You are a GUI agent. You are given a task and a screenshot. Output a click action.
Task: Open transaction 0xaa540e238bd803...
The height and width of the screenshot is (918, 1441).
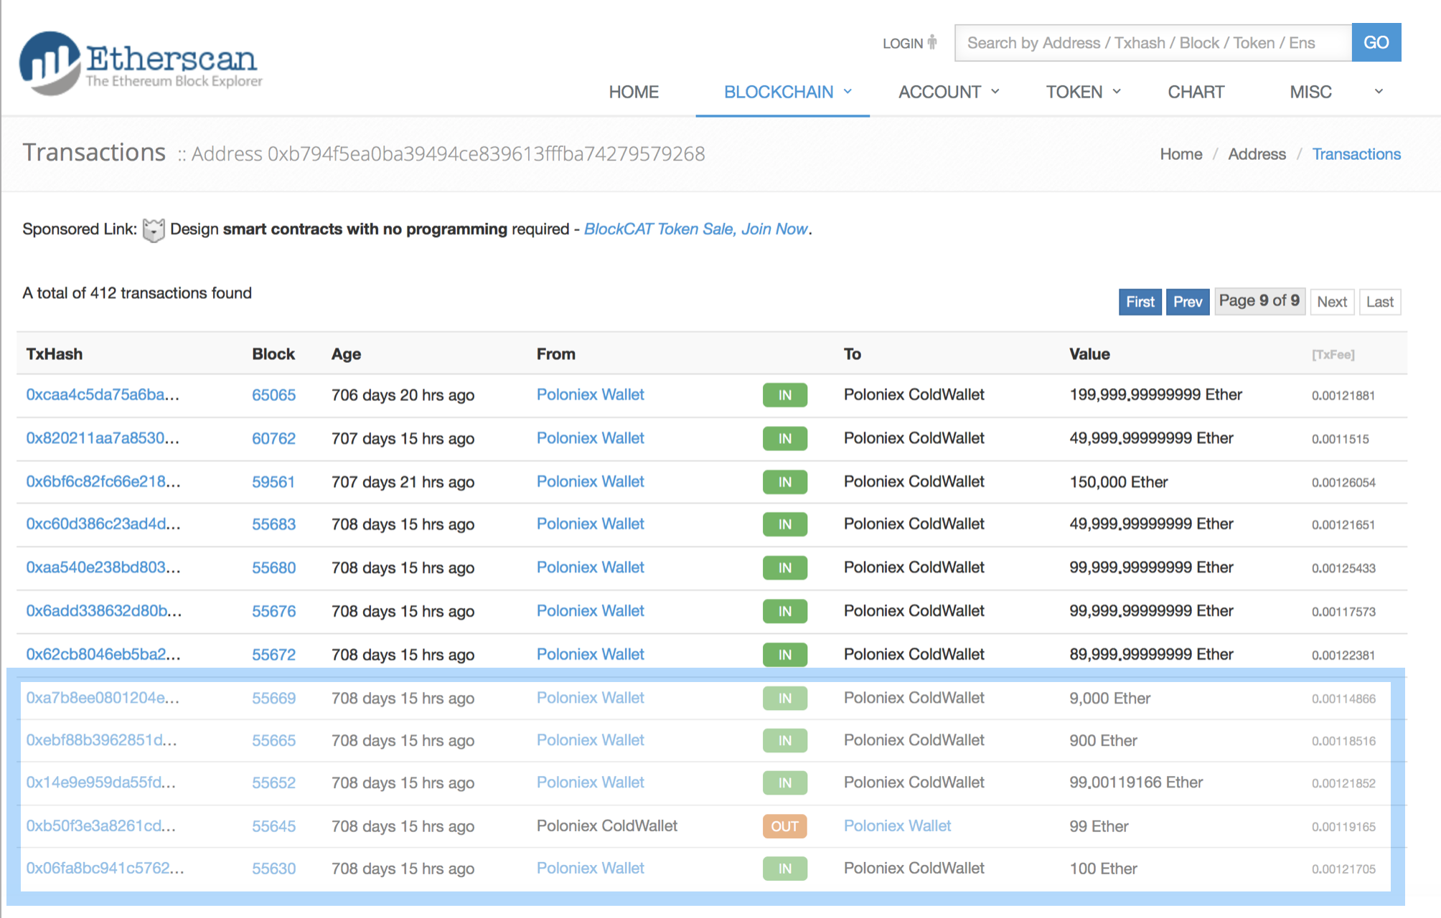click(x=103, y=567)
